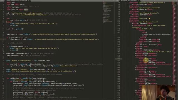The height and width of the screenshot is (100, 178).
Task: Click the findall line with "Комбинации Слоев"
Action: [x=54, y=39]
